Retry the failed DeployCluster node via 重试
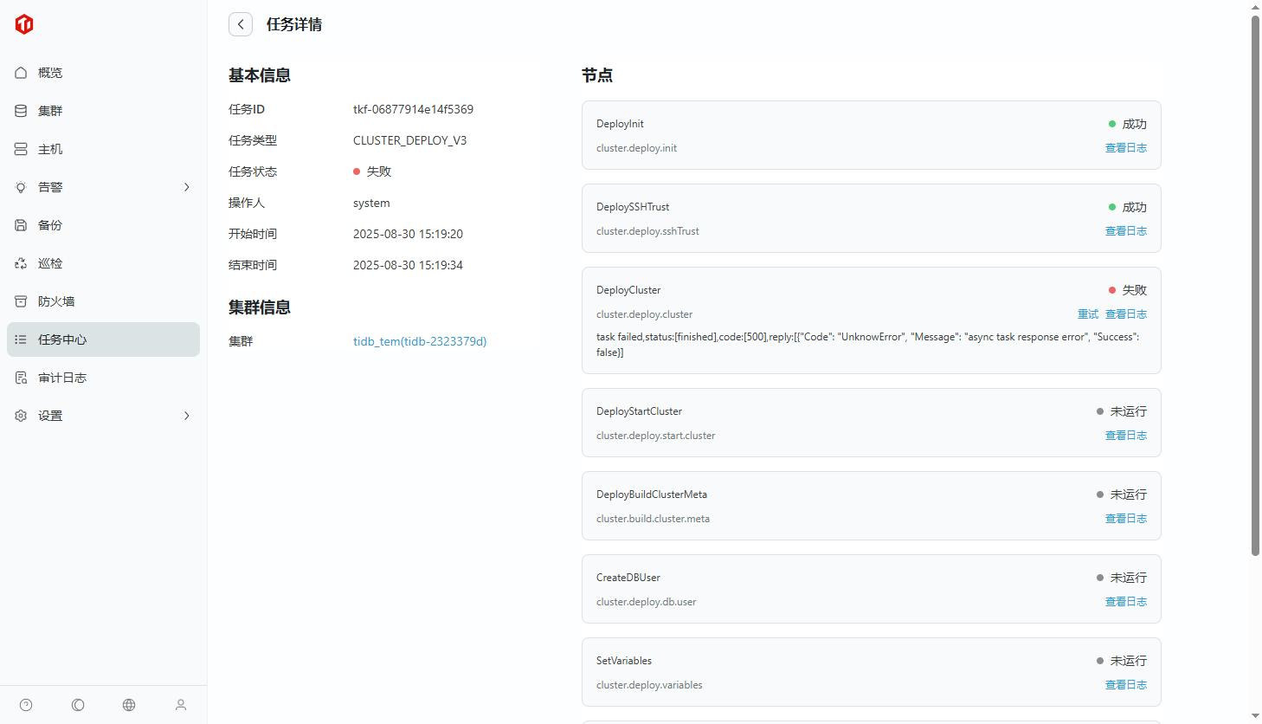Image resolution: width=1262 pixels, height=724 pixels. click(1087, 314)
